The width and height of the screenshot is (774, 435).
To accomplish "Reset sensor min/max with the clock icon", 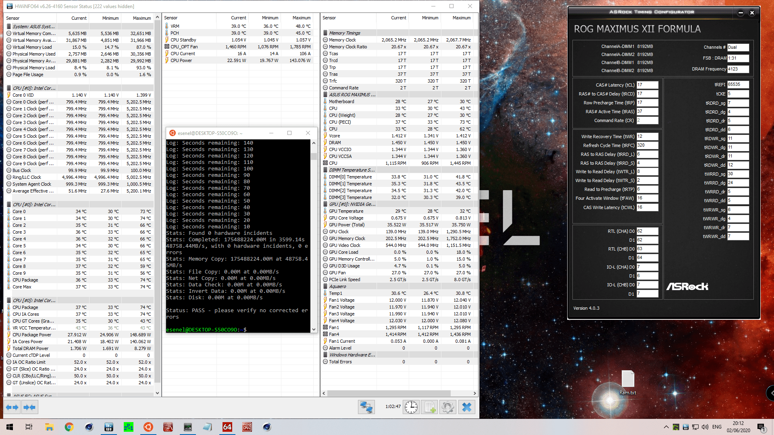I will click(x=411, y=407).
